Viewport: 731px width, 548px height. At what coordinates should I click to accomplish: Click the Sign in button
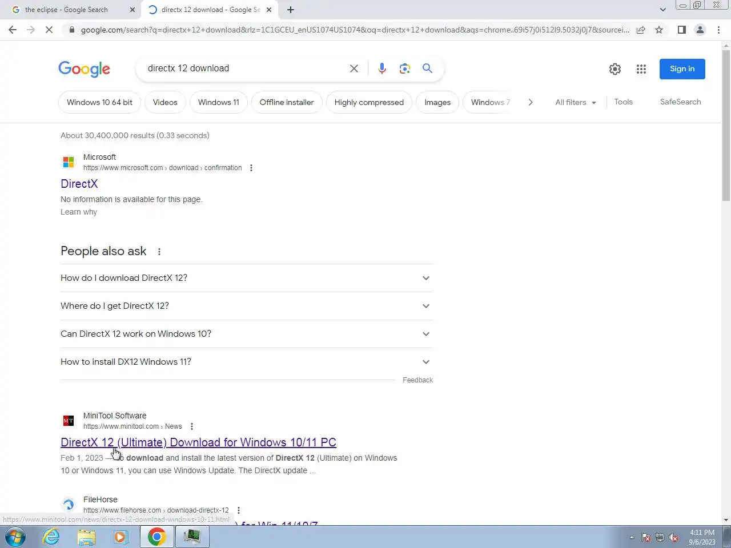pos(682,69)
